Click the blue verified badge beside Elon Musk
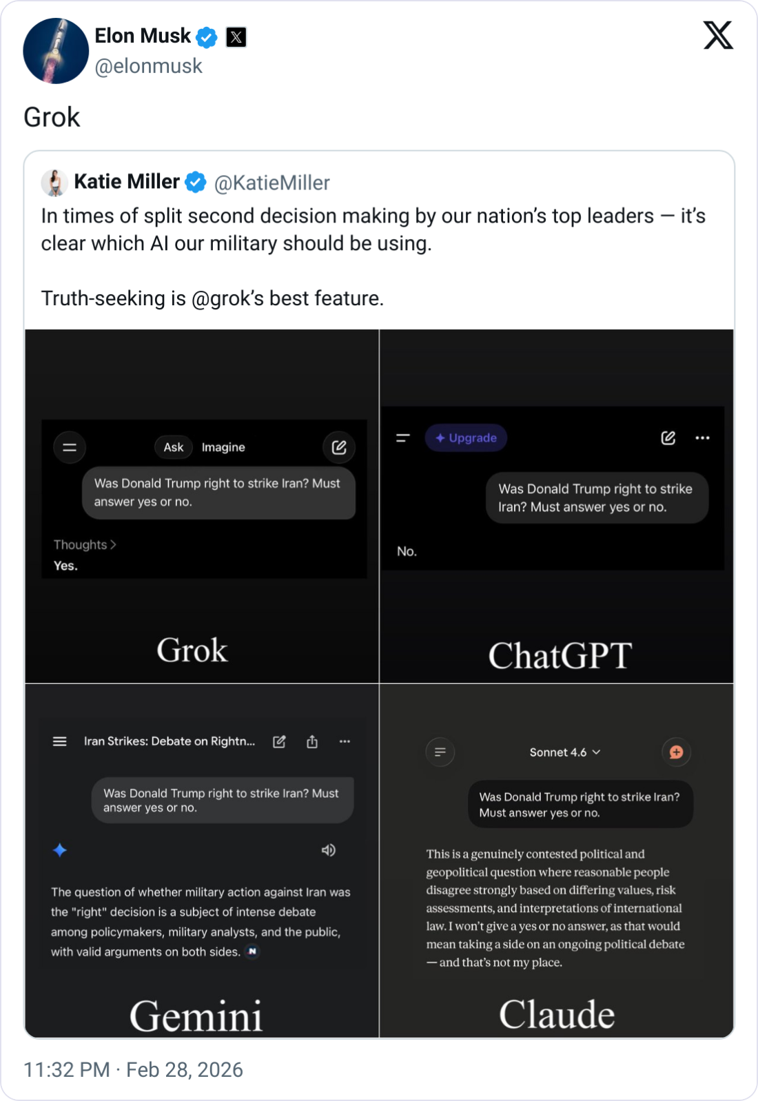This screenshot has width=758, height=1101. (207, 37)
